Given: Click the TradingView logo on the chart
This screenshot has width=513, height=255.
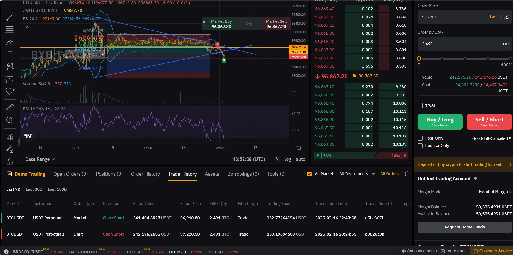Looking at the screenshot, I should [28, 136].
